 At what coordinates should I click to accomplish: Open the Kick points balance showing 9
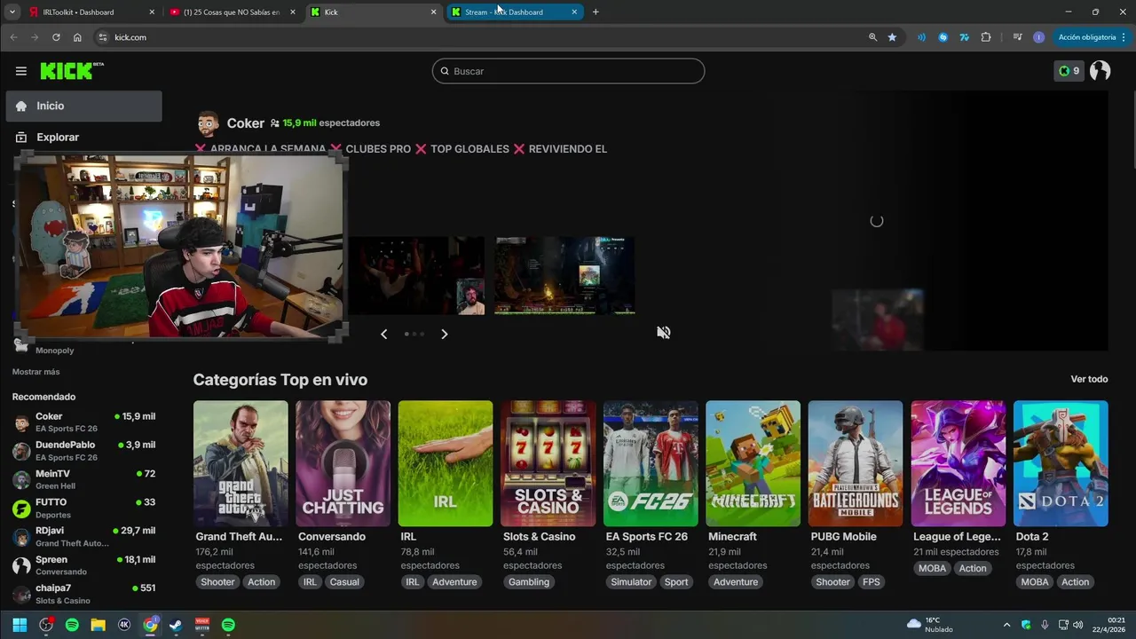click(x=1069, y=71)
